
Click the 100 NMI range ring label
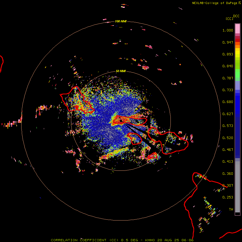click(121, 21)
